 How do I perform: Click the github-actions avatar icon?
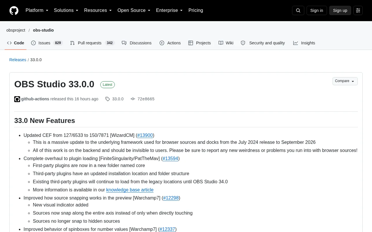(x=17, y=99)
